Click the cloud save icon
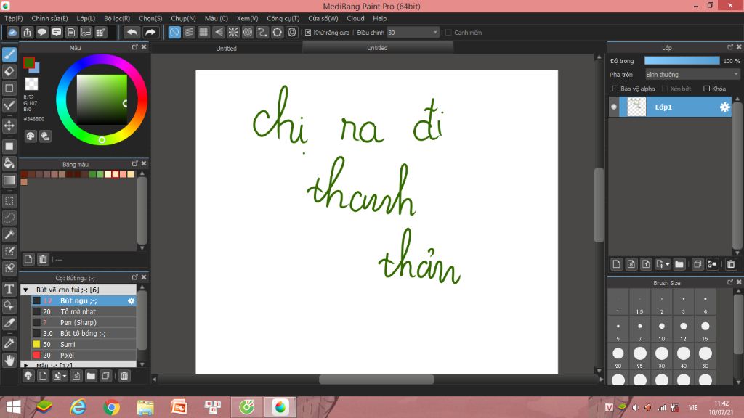 (x=12, y=32)
